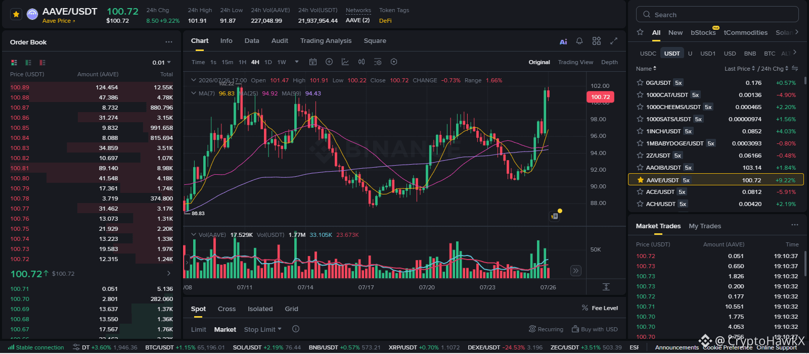
Task: Open the bStocks market tab
Action: click(703, 32)
